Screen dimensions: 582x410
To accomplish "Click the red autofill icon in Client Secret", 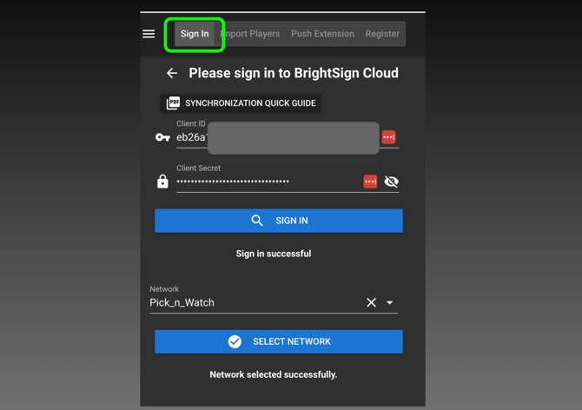I will pos(370,182).
